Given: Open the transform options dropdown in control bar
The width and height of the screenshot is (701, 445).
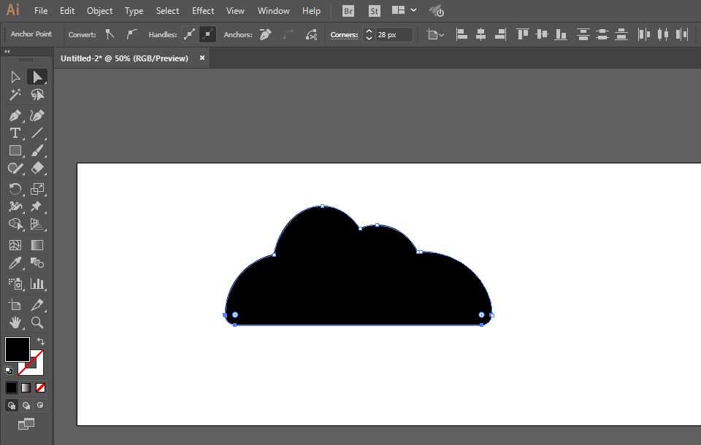Looking at the screenshot, I should pyautogui.click(x=434, y=34).
